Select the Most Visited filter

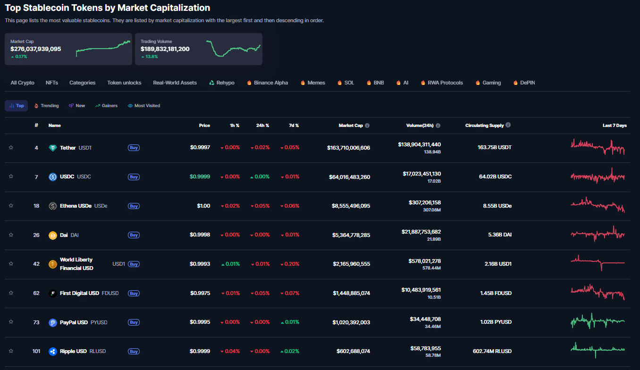click(144, 106)
